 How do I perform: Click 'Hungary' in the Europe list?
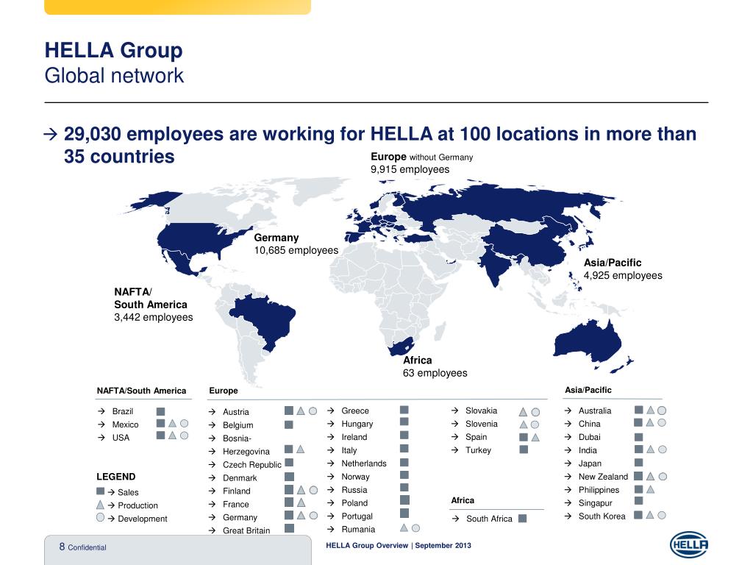click(357, 424)
